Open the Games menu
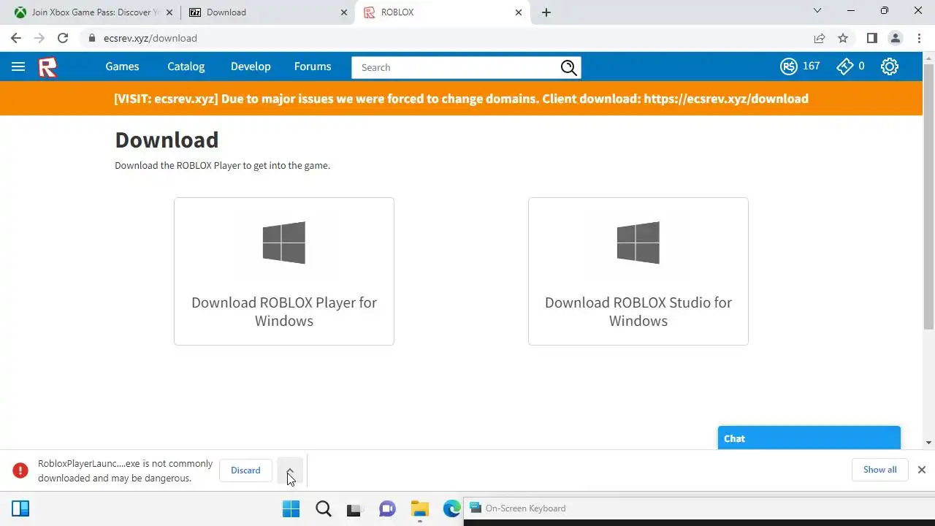 tap(122, 66)
